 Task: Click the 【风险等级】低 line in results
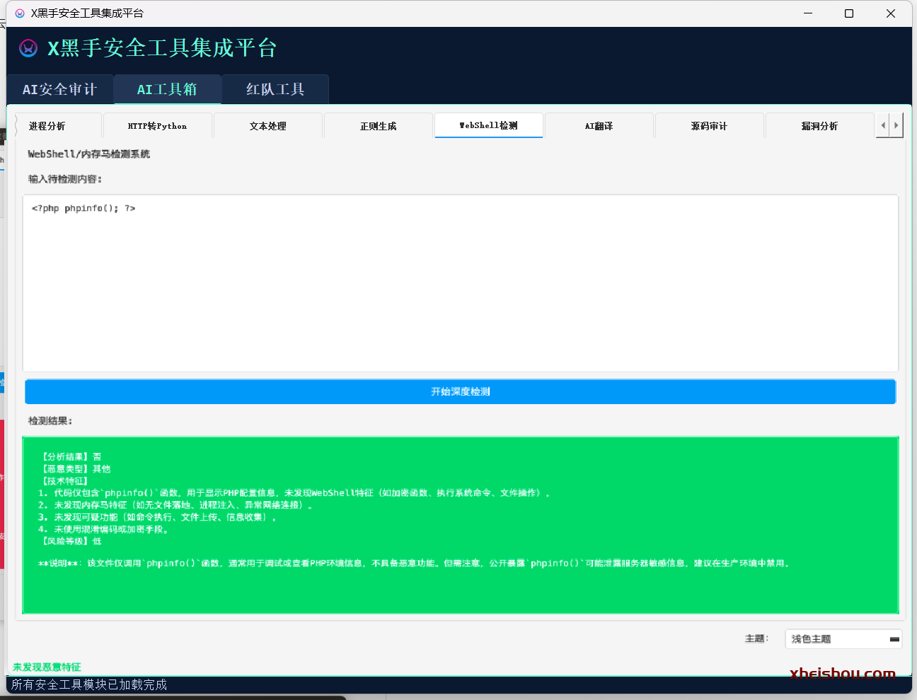(x=70, y=541)
